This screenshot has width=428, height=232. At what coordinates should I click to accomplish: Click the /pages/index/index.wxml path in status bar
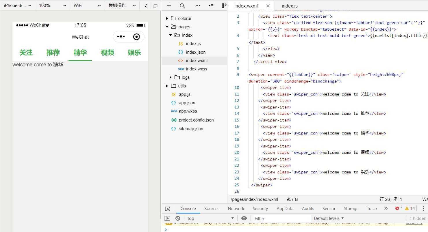tap(254, 199)
